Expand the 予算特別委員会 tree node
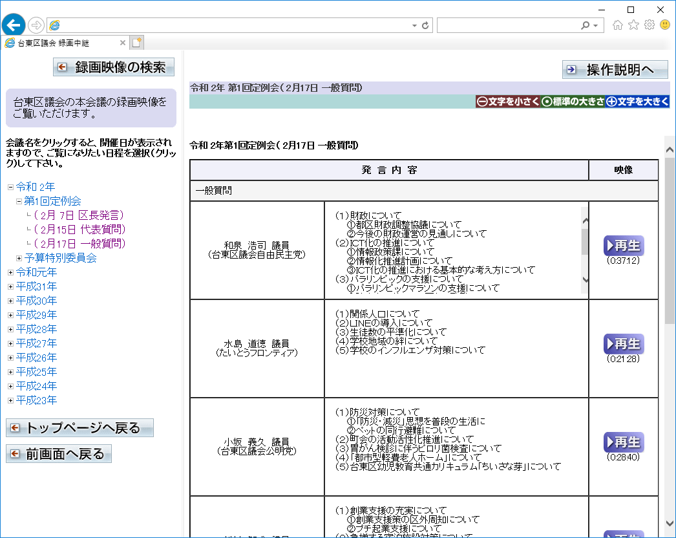 tap(19, 258)
